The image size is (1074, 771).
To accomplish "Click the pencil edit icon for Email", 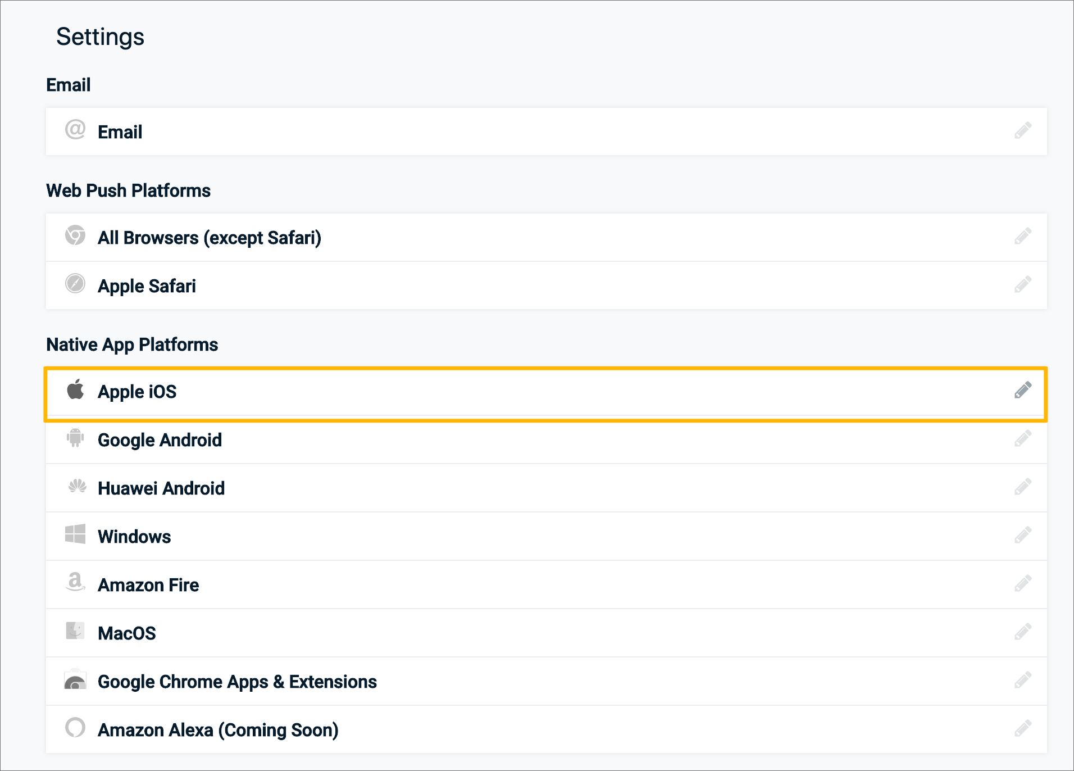I will [x=1022, y=130].
